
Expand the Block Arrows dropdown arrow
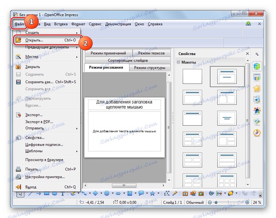click(124, 193)
